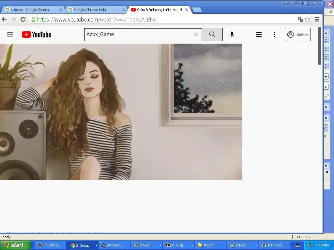Image resolution: width=334 pixels, height=250 pixels.
Task: Open the YouTube apps grid icon
Action: click(x=259, y=35)
